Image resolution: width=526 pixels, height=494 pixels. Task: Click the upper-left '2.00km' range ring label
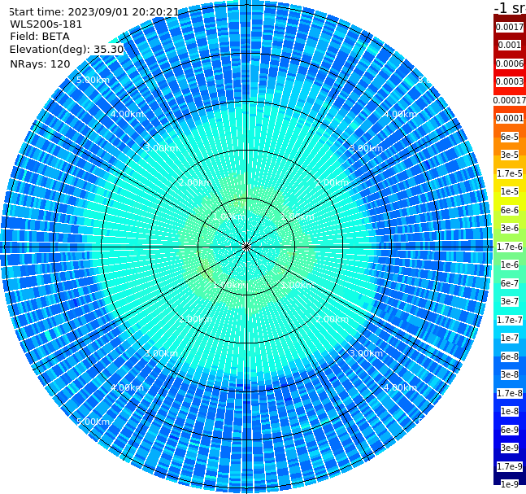[195, 182]
